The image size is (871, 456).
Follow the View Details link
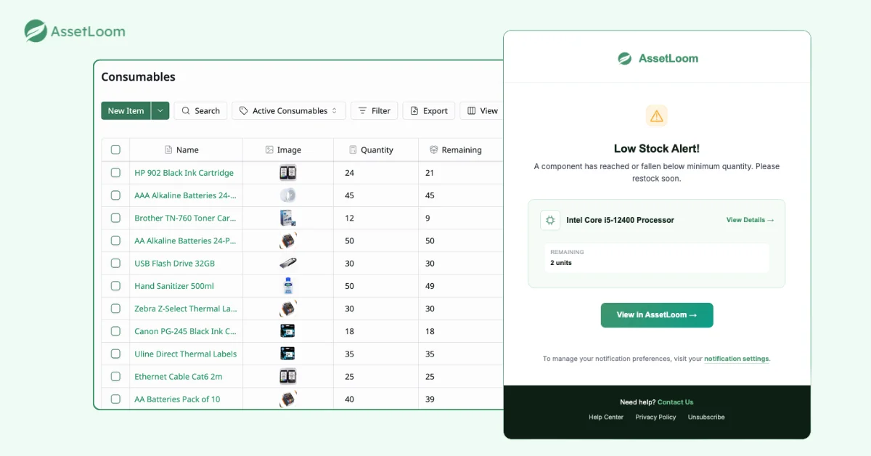751,220
